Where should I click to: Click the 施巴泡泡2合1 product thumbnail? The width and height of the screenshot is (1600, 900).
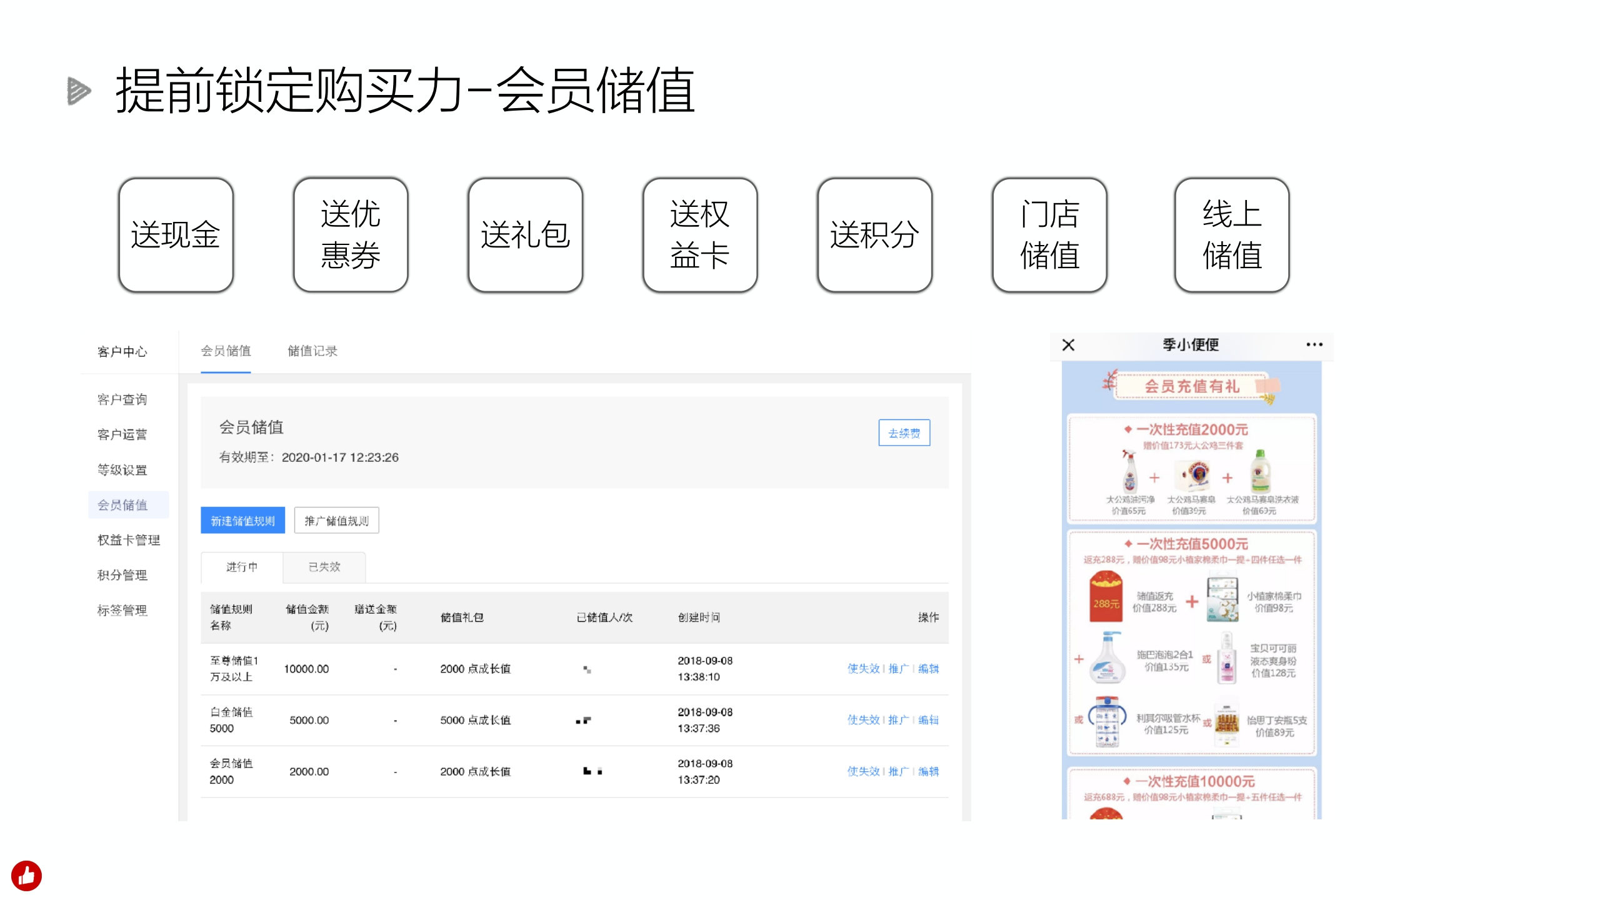(x=1106, y=657)
